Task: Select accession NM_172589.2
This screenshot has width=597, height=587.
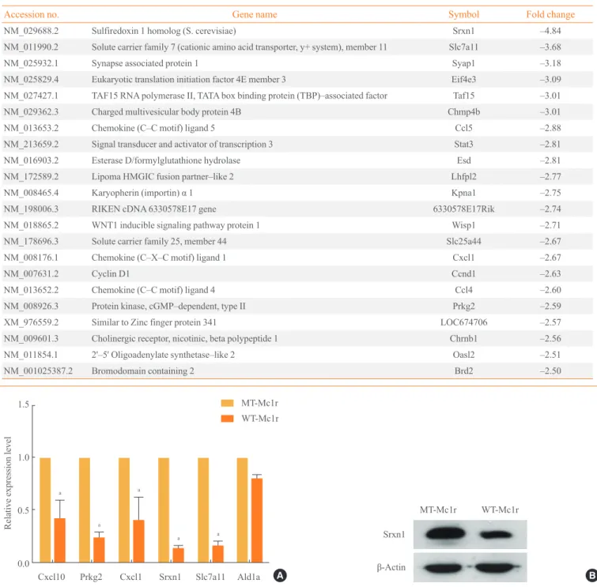Action: [31, 176]
